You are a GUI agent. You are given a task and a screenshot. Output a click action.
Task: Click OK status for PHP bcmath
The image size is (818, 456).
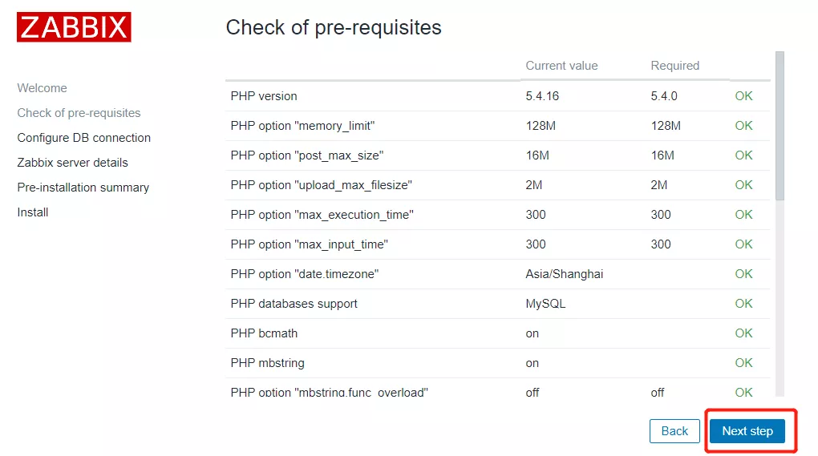743,333
